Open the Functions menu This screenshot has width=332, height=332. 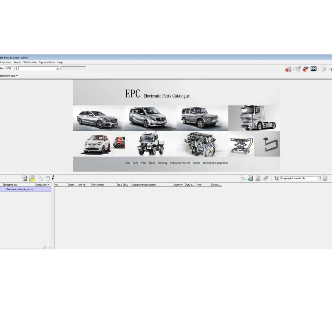(x=6, y=62)
